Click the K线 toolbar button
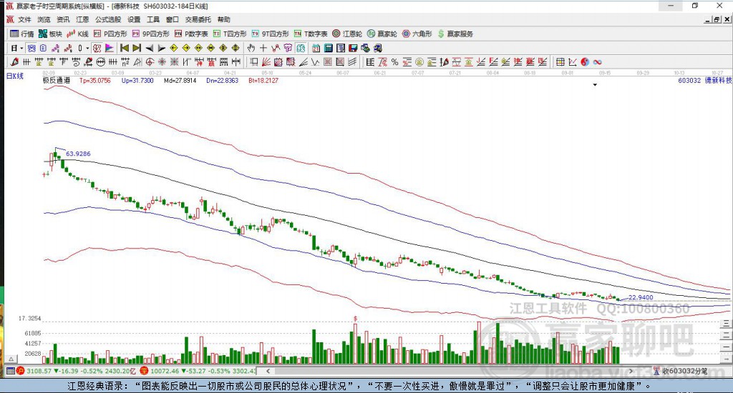The height and width of the screenshot is (393, 733). (77, 34)
